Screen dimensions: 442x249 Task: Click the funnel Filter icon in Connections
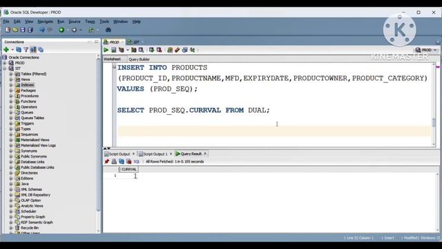coord(26,50)
